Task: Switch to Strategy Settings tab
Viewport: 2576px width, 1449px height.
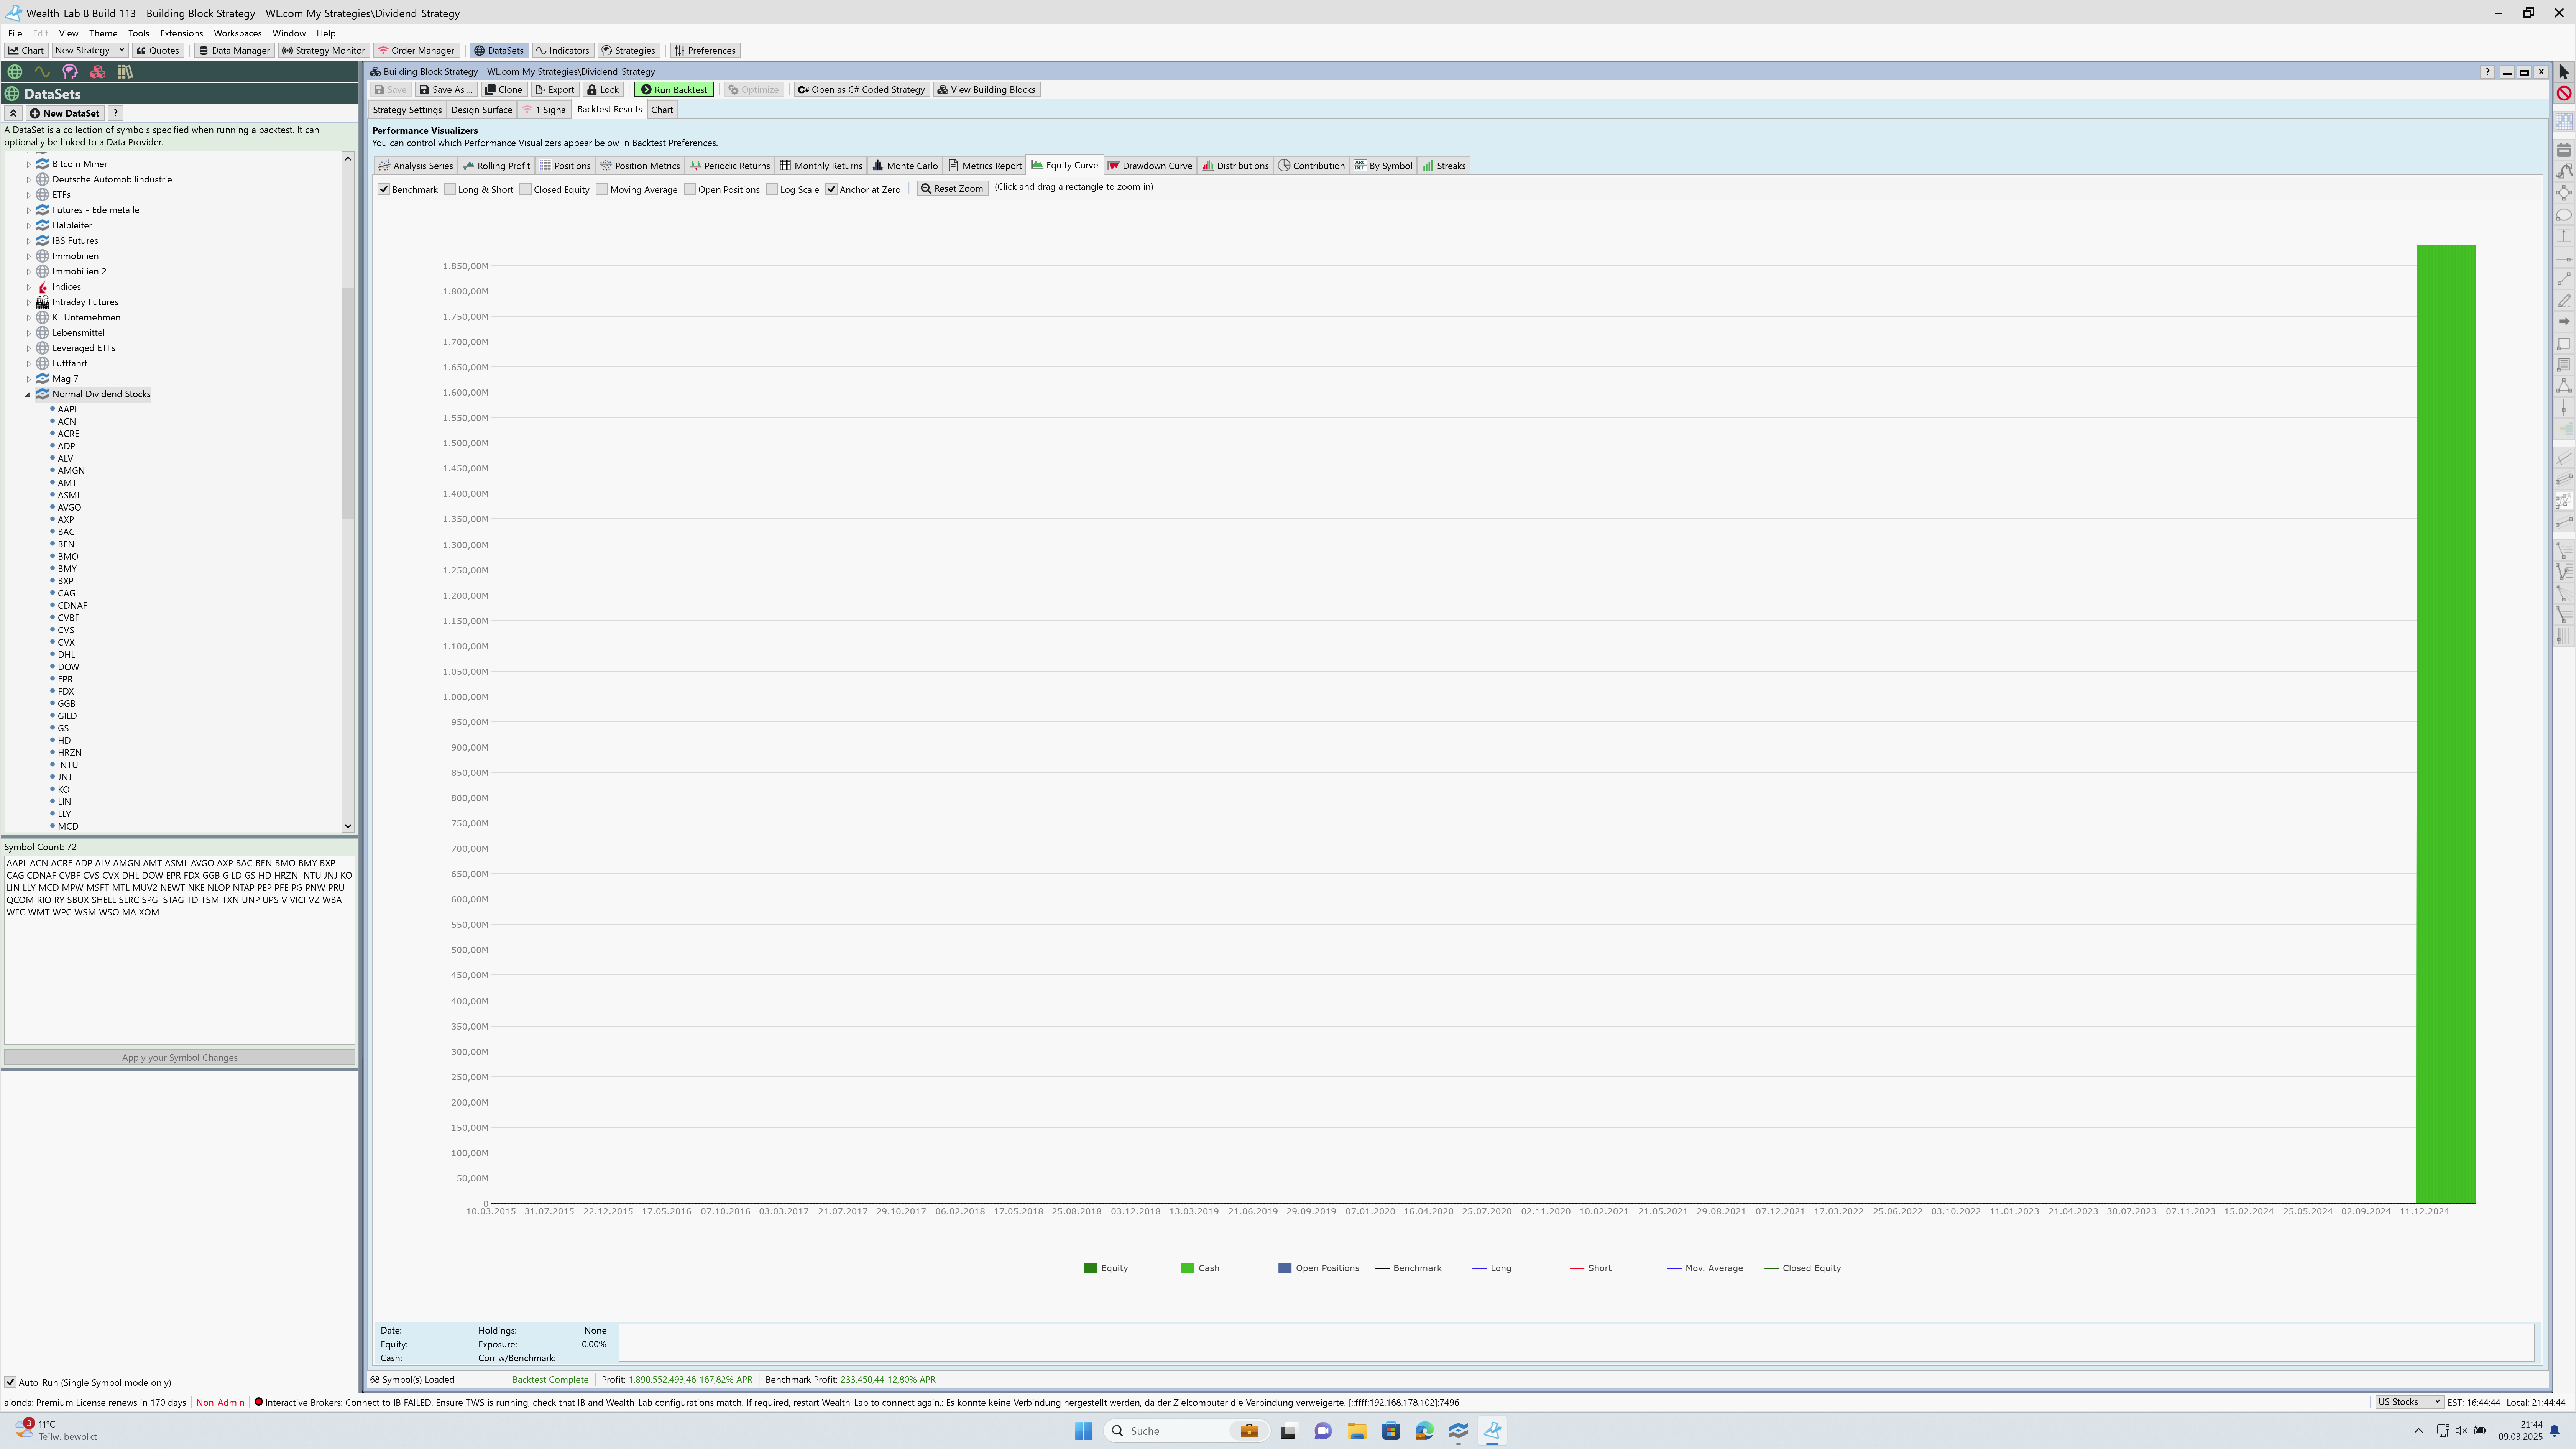Action: coord(407,110)
